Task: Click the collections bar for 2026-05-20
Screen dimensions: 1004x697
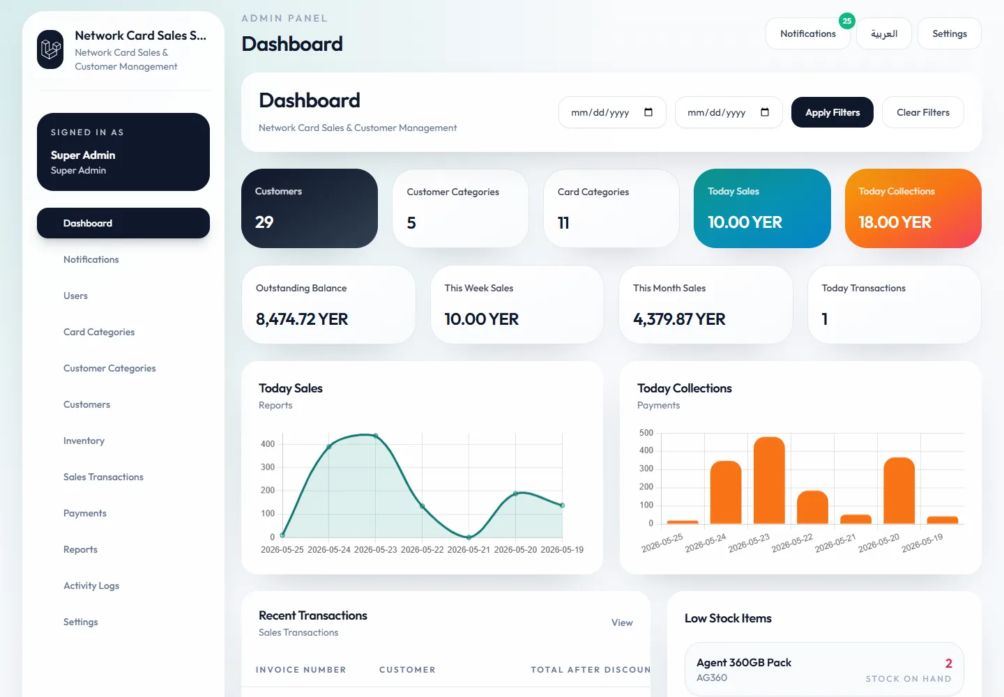Action: pos(899,491)
